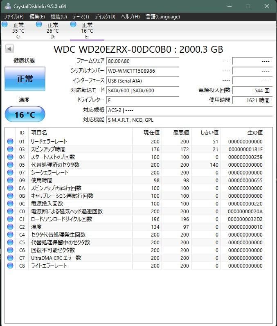Click the 生の値 column header

pos(243,133)
